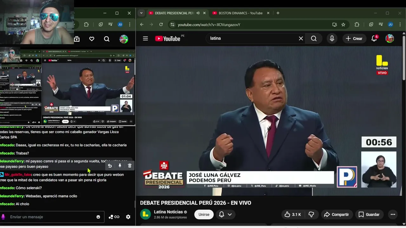Open Extensions puzzle icon in the left window
Screen dimensions: 406x228
tap(86, 24)
